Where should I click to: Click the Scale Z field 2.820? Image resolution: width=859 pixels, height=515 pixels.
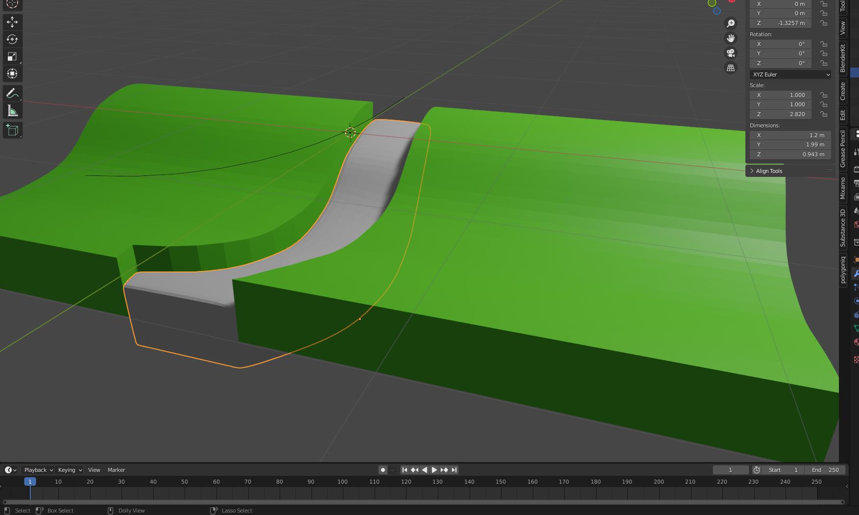(781, 114)
